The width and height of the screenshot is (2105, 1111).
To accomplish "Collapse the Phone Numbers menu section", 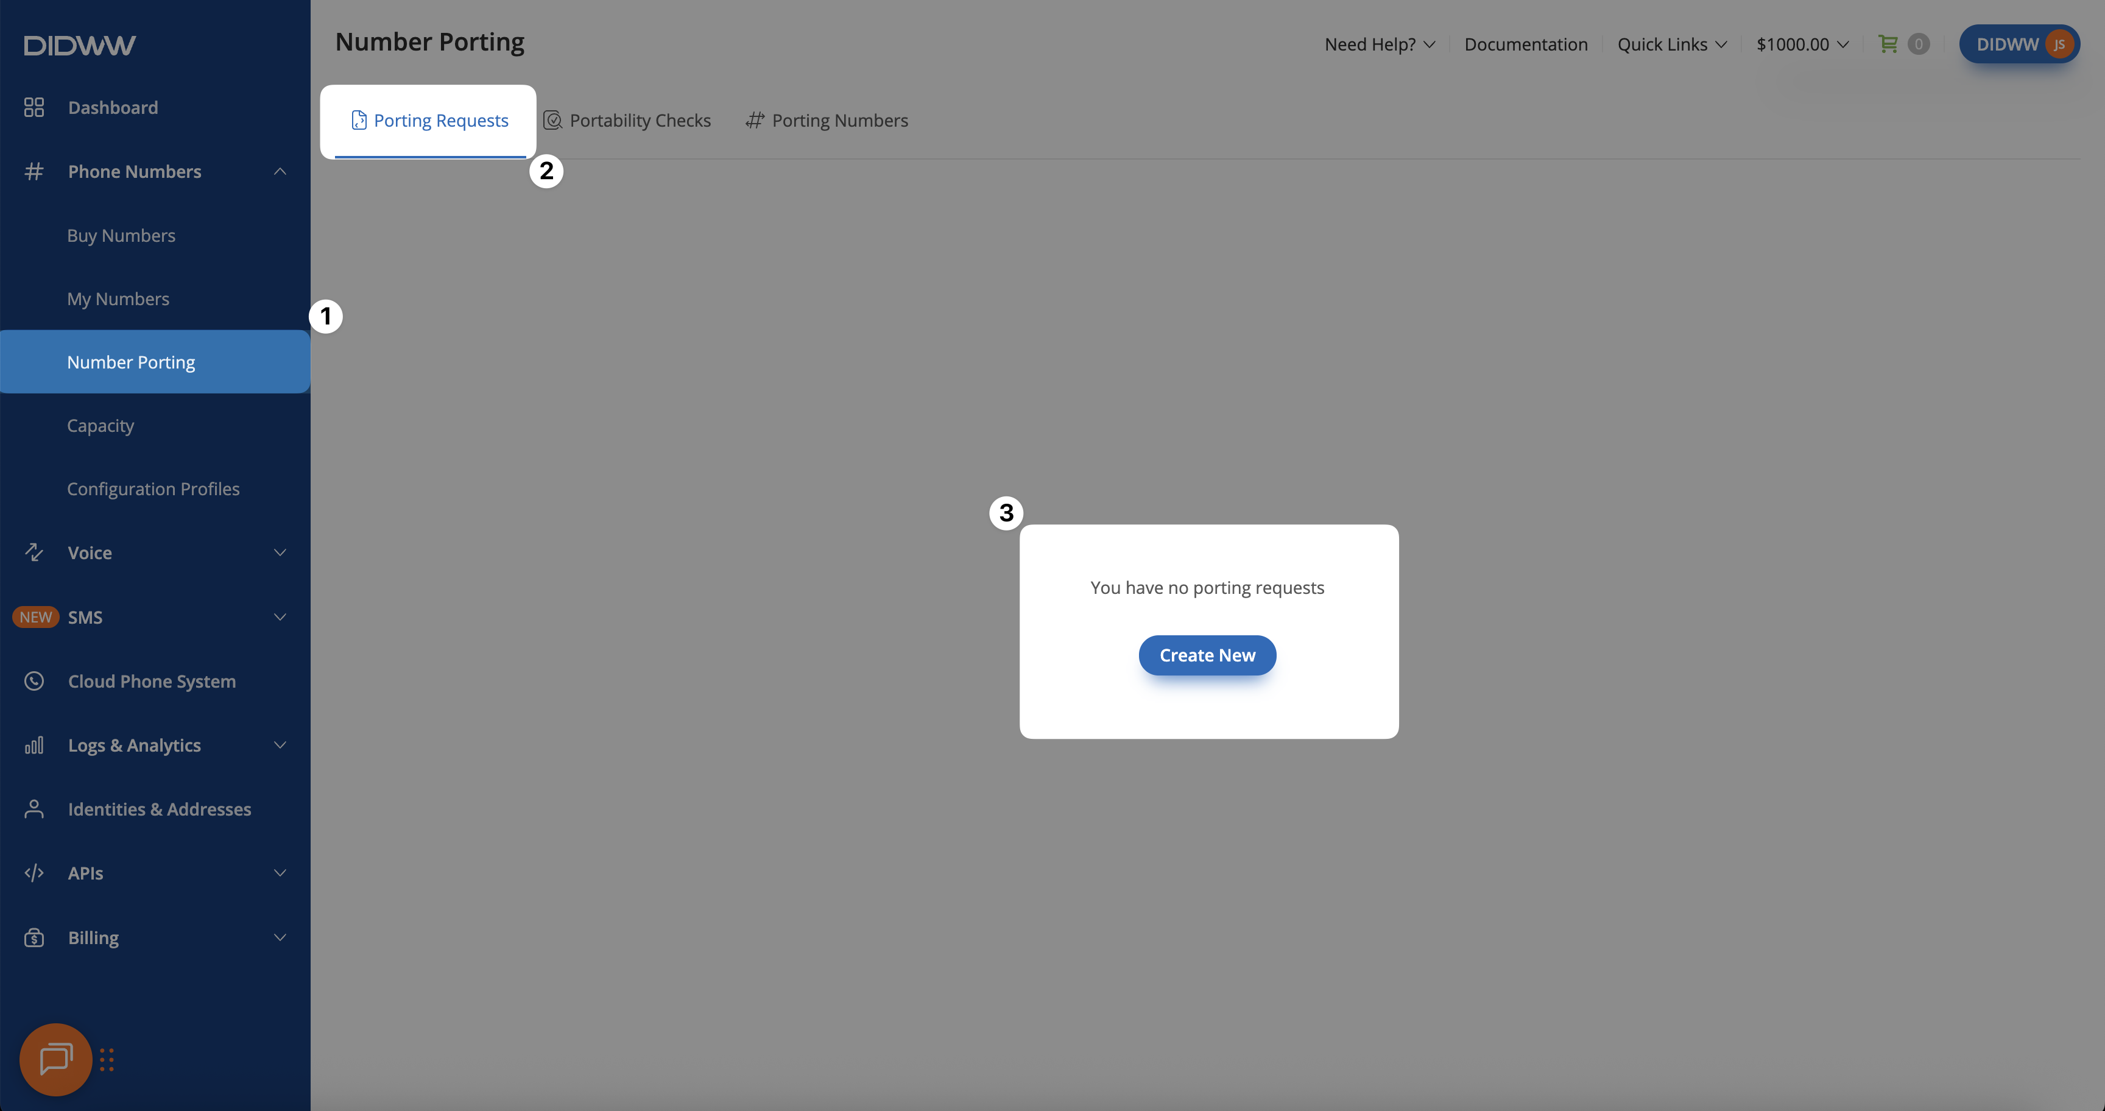I will coord(280,172).
